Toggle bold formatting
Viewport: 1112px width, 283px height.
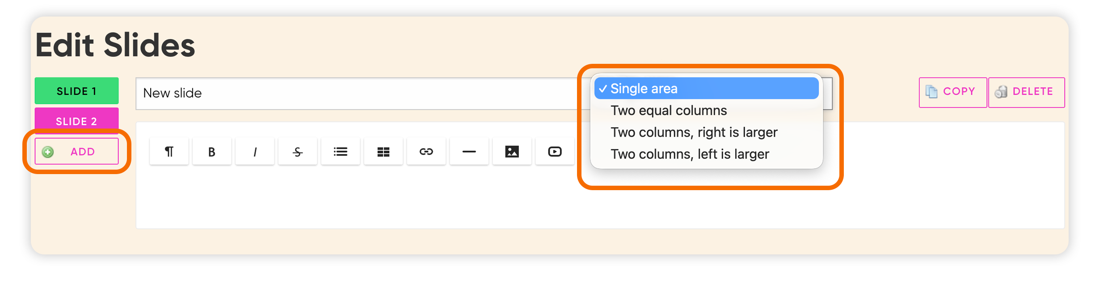(212, 152)
